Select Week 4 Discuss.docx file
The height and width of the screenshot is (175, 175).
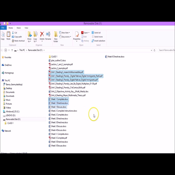pyautogui.click(x=57, y=130)
